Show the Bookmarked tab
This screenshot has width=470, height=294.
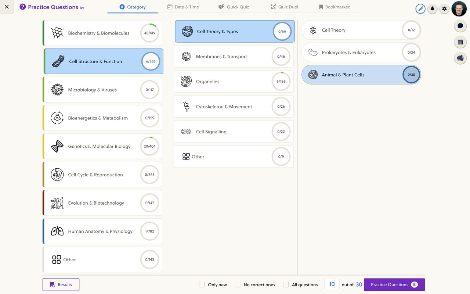pyautogui.click(x=335, y=7)
